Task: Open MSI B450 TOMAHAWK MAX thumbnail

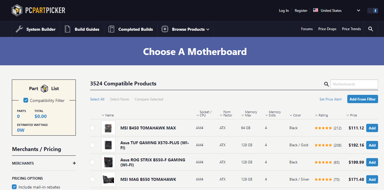Action: pyautogui.click(x=108, y=128)
